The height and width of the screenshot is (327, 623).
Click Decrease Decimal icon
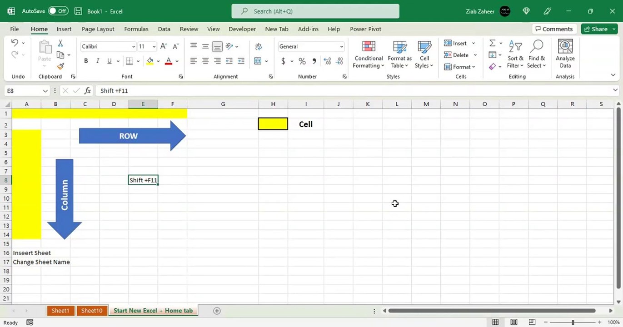(x=339, y=61)
